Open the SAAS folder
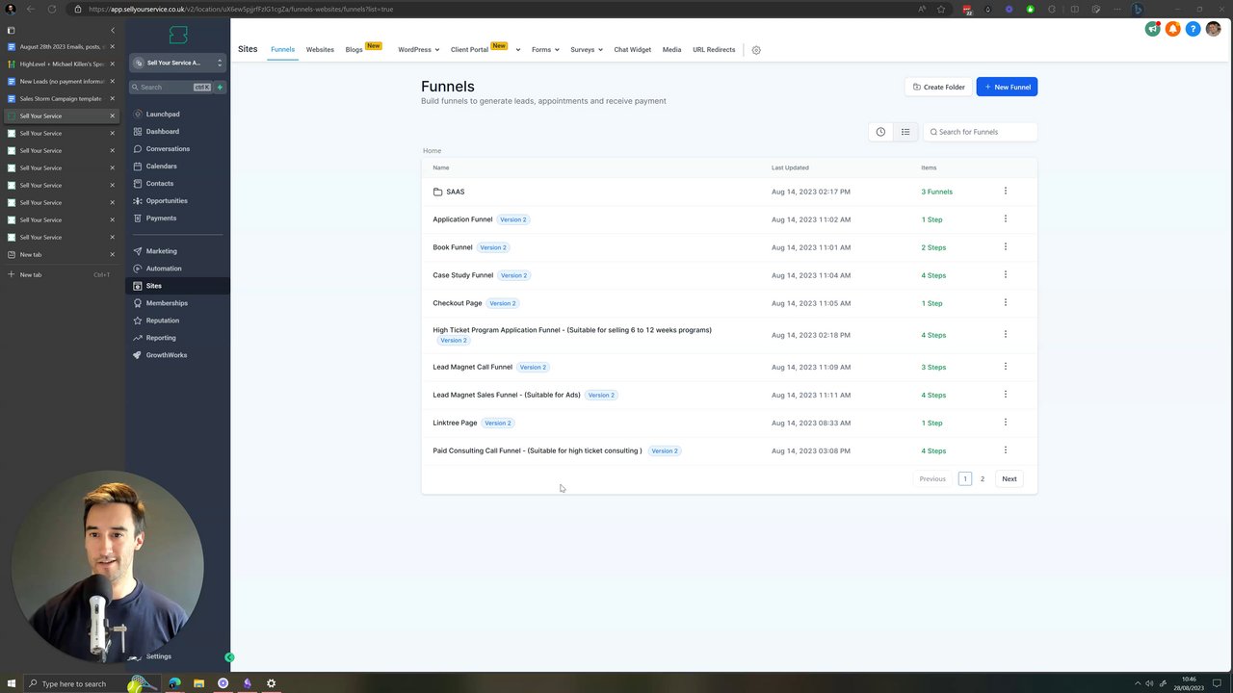1233x693 pixels. tap(456, 192)
